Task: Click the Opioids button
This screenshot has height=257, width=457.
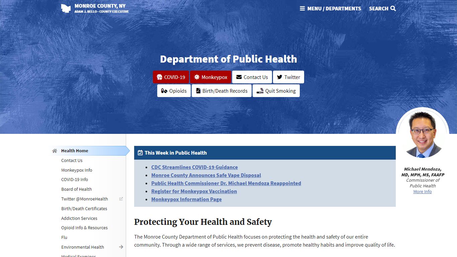Action: (174, 91)
